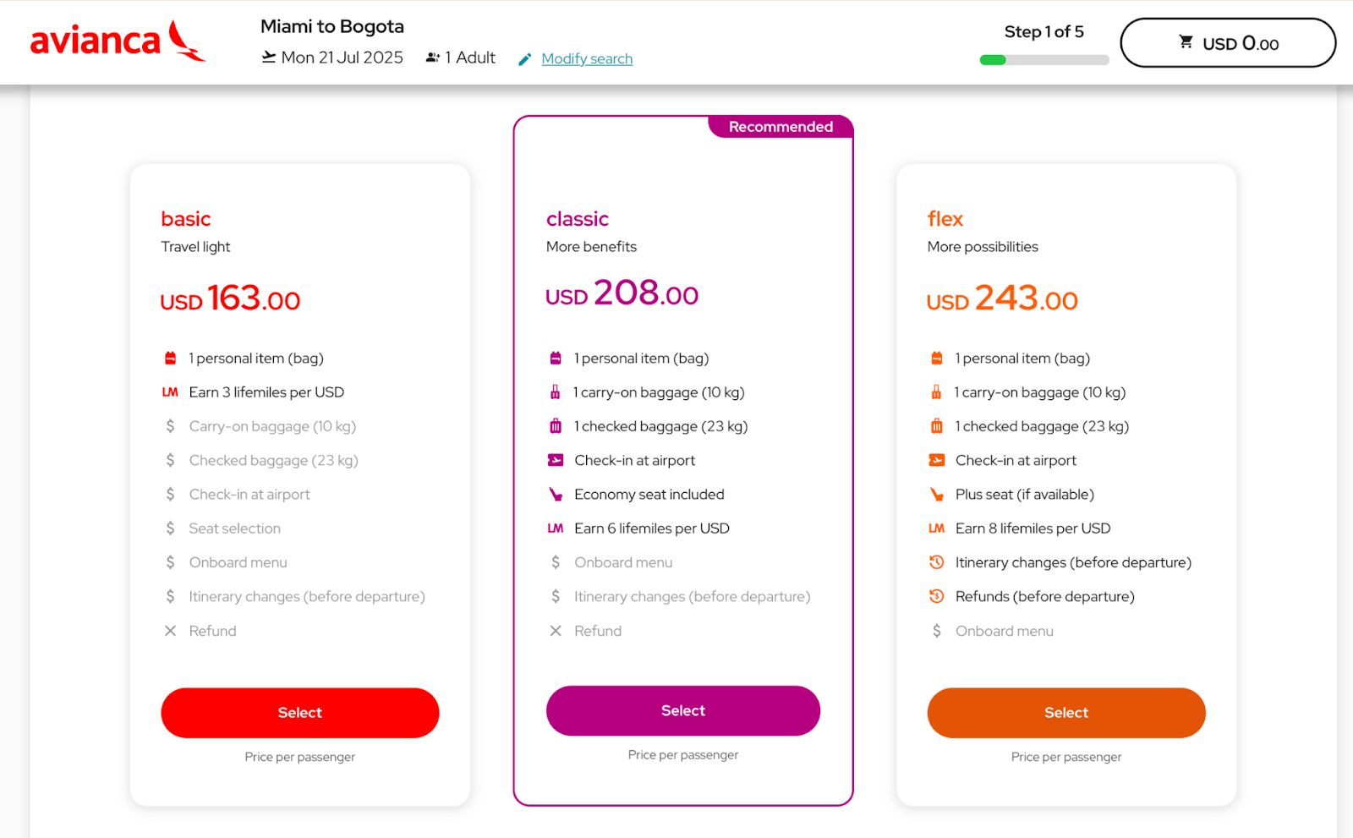Open the USD 0.00 cart button
This screenshot has height=838, width=1353.
point(1228,42)
